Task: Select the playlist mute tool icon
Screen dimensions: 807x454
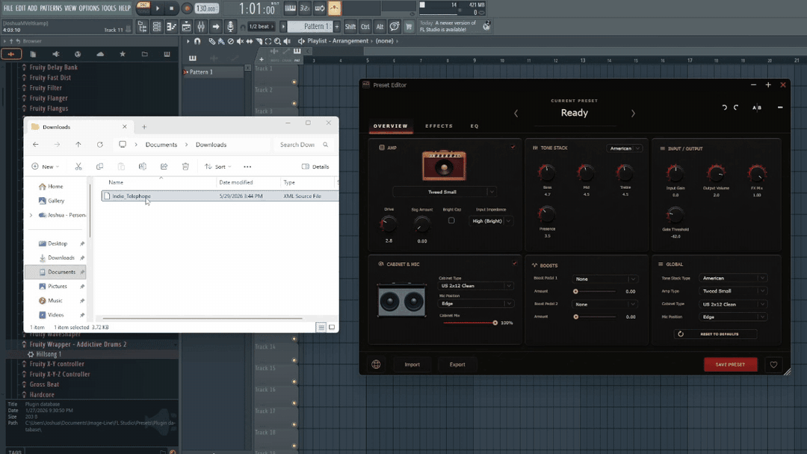Action: [240, 41]
